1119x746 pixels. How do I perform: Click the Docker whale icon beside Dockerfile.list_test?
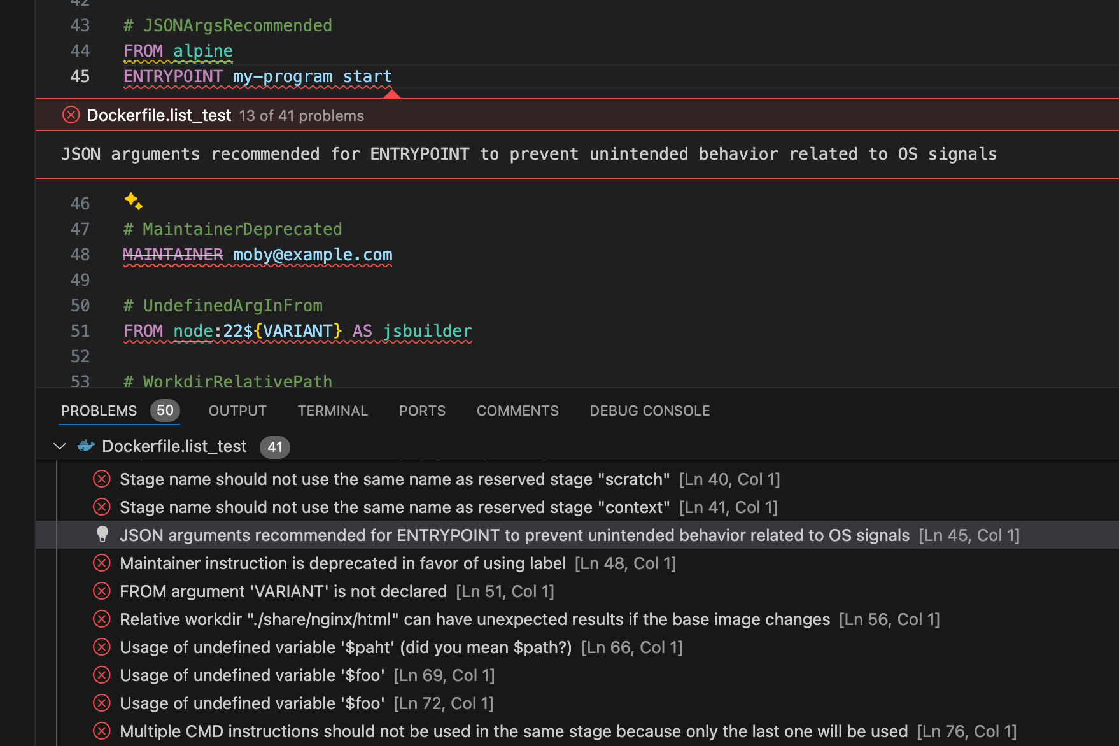click(x=87, y=446)
